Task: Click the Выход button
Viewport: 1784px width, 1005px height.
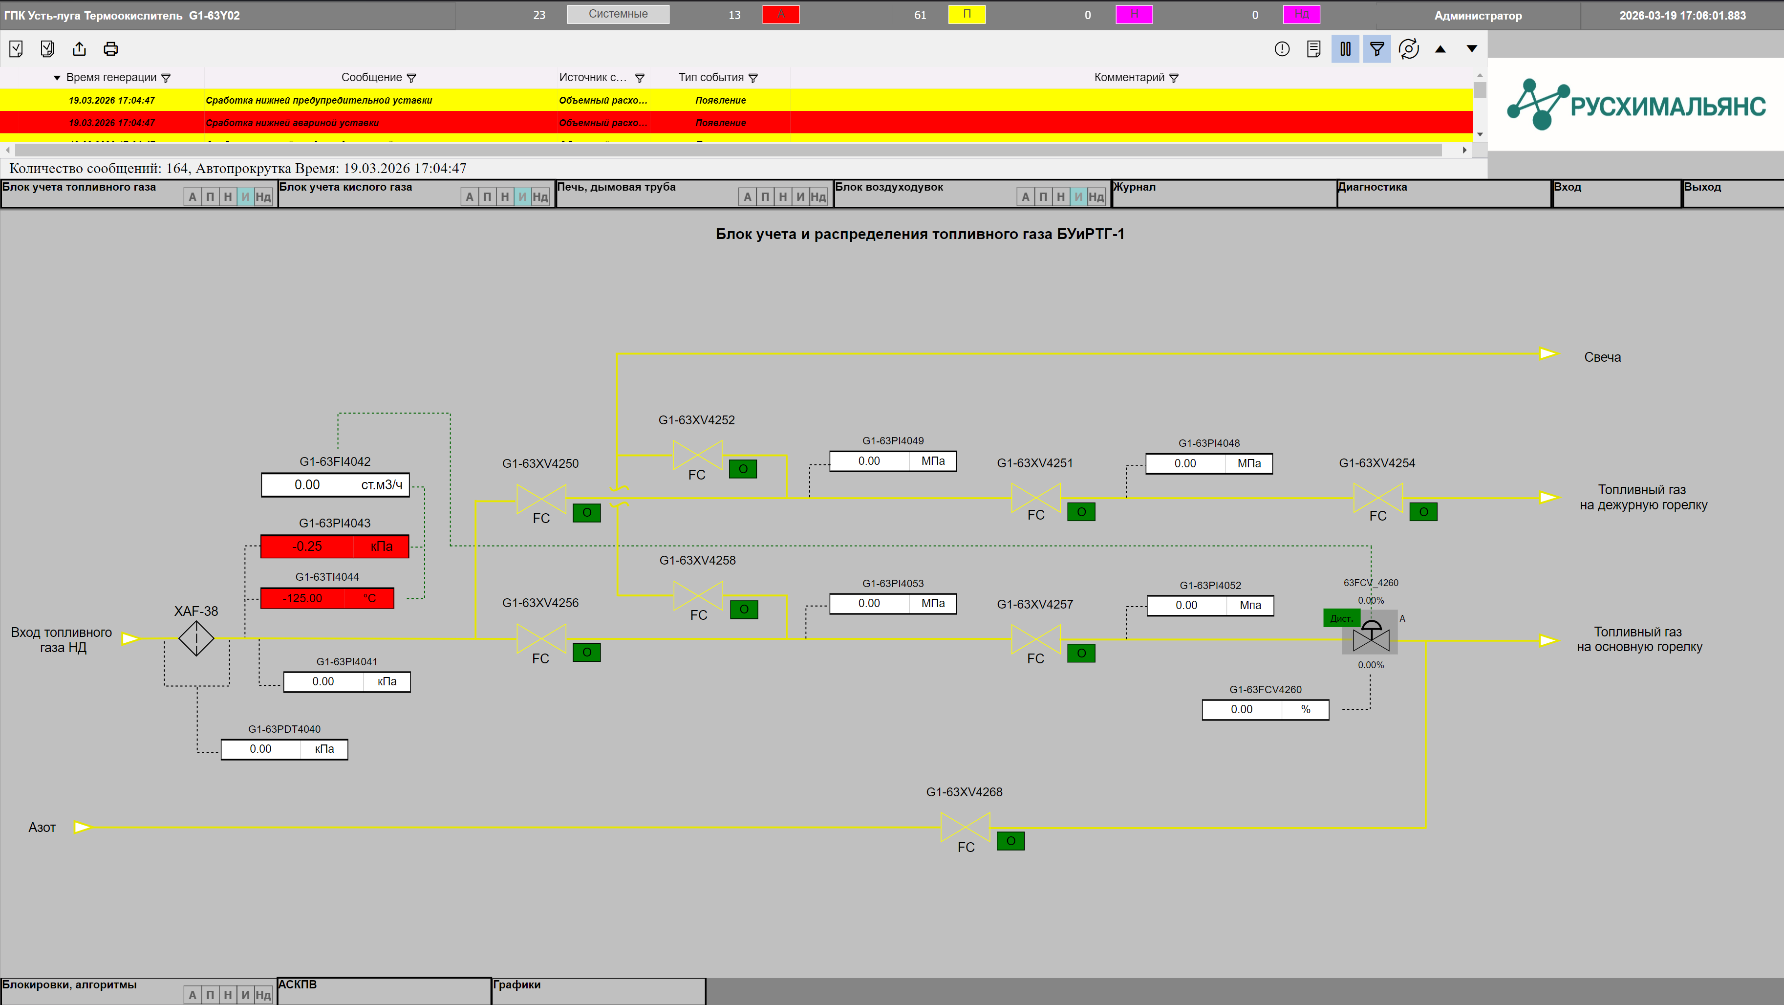Action: (1733, 193)
